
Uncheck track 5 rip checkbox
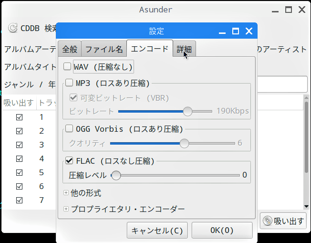point(19,172)
